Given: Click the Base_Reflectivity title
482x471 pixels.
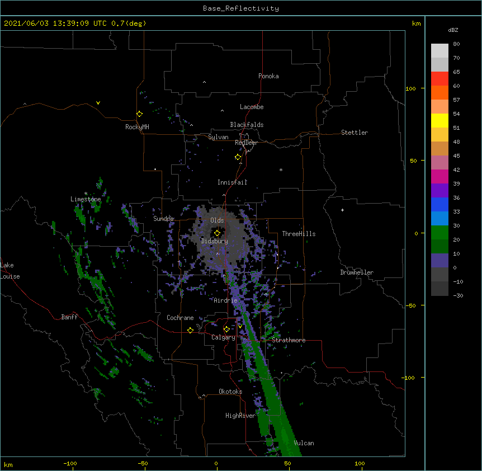Looking at the screenshot, I should point(241,8).
